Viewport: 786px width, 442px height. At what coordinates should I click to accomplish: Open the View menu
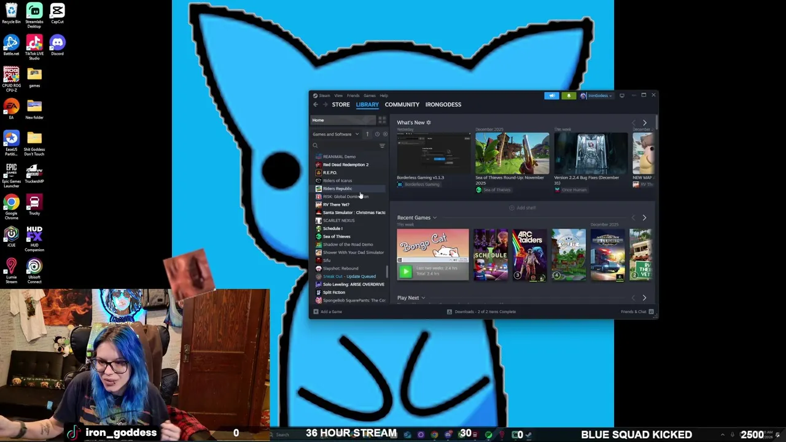pos(338,95)
